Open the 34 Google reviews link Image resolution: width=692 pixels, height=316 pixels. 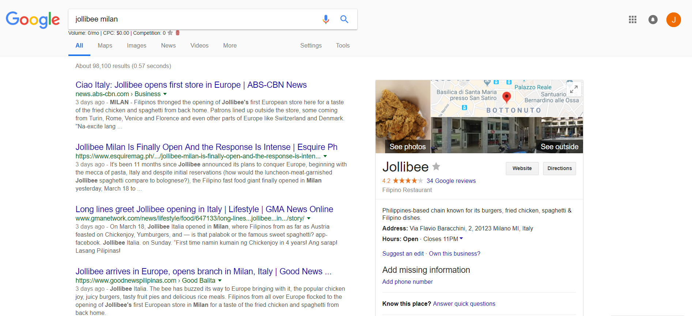(x=451, y=181)
